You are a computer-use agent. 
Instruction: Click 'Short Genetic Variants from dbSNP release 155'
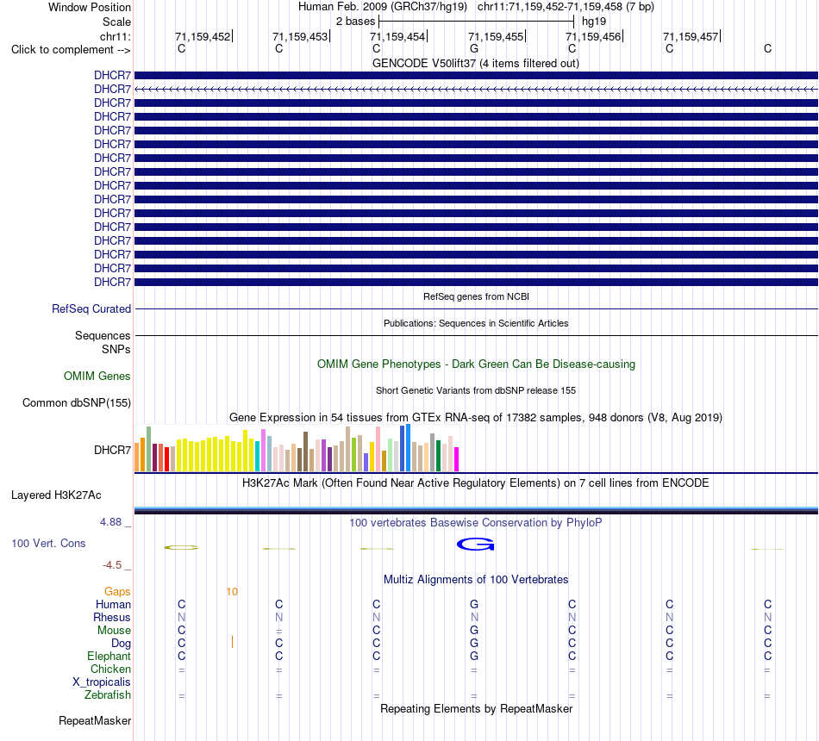(x=476, y=390)
